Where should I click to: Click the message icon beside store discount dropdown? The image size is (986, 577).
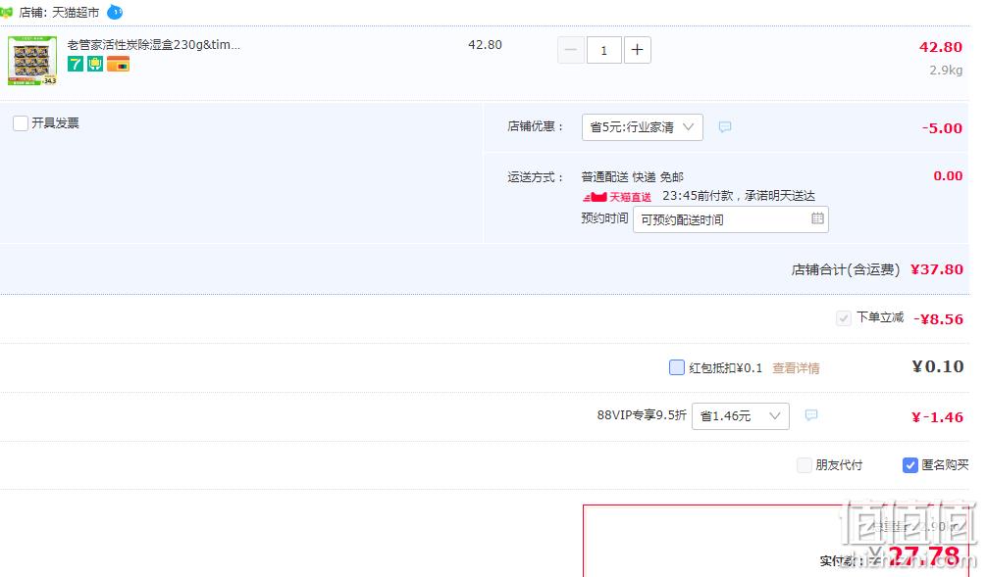coord(724,126)
